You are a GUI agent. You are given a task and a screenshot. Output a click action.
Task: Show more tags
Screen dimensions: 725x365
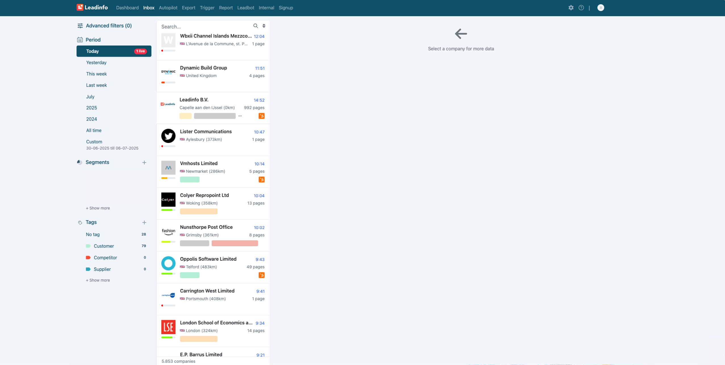(98, 280)
